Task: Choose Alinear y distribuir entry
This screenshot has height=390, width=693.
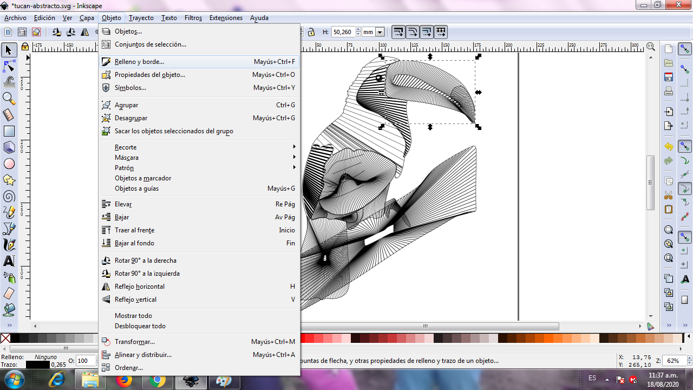Action: [199, 355]
